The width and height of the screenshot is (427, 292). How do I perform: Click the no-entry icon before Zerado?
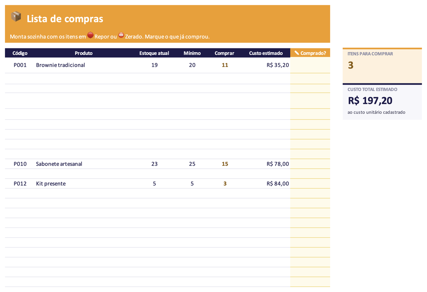tap(121, 35)
